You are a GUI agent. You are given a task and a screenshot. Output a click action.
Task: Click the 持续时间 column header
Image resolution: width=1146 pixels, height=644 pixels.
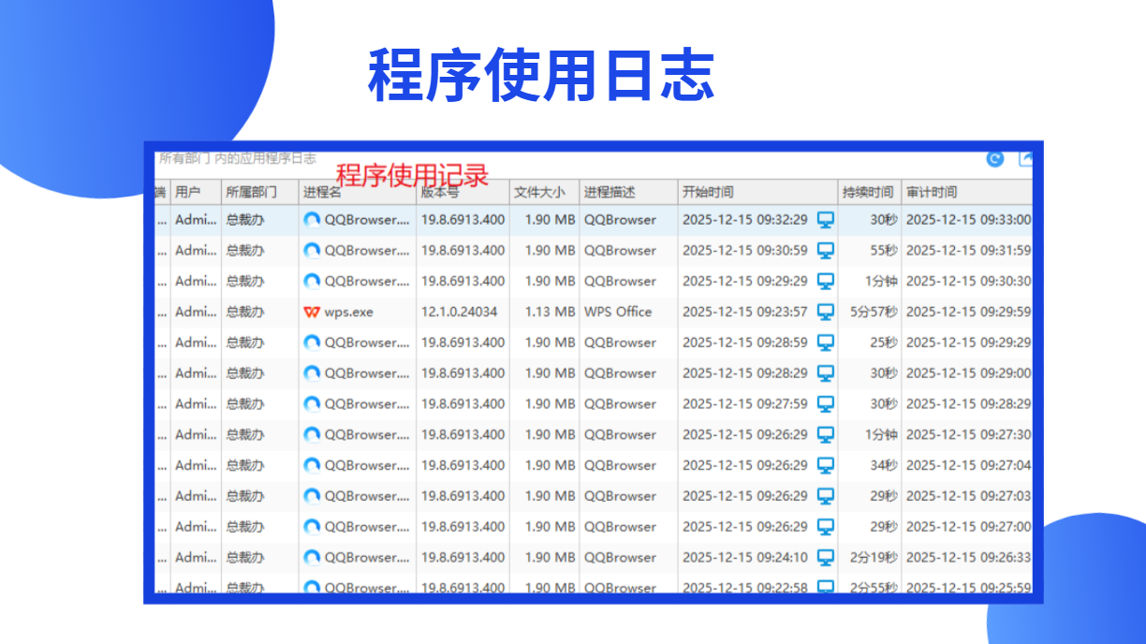870,192
